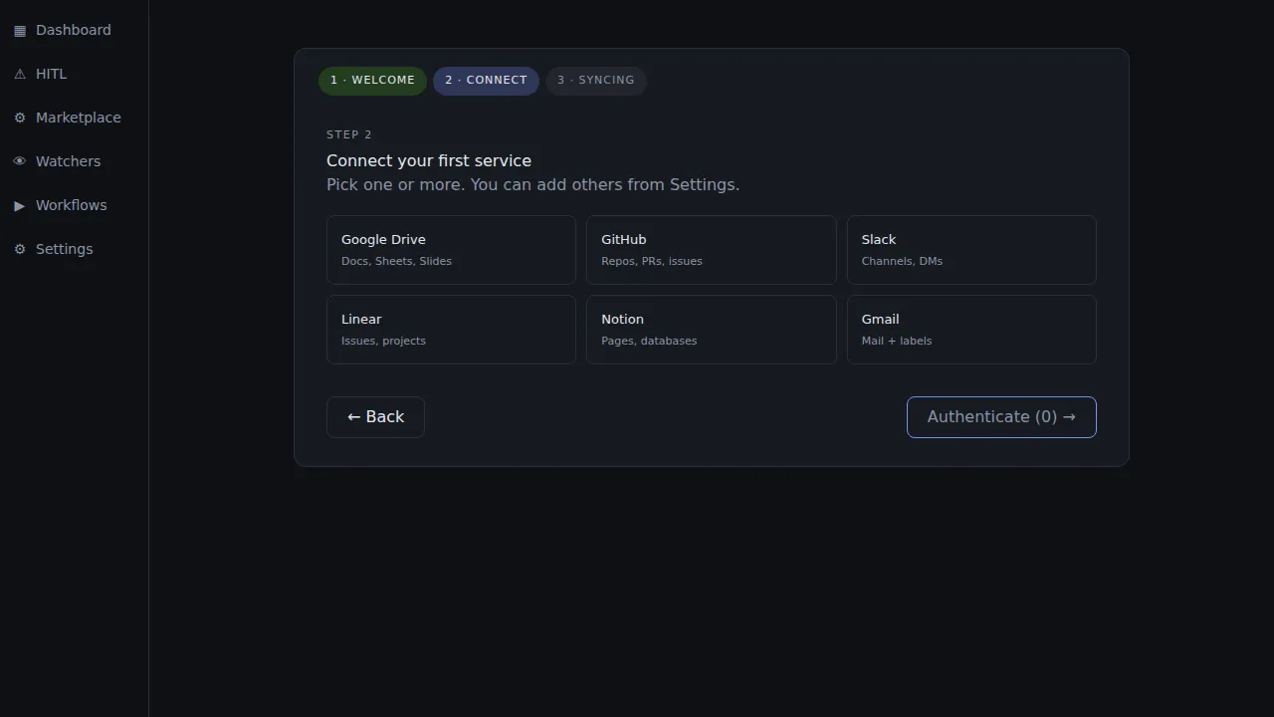The width and height of the screenshot is (1274, 717).
Task: Open Dashboard from the sidebar
Action: pyautogui.click(x=74, y=30)
